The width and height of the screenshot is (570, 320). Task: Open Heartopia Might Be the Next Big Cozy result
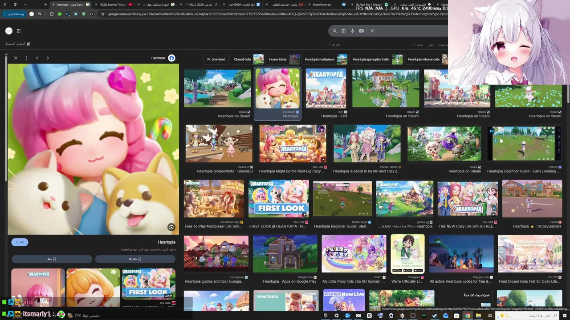click(293, 144)
